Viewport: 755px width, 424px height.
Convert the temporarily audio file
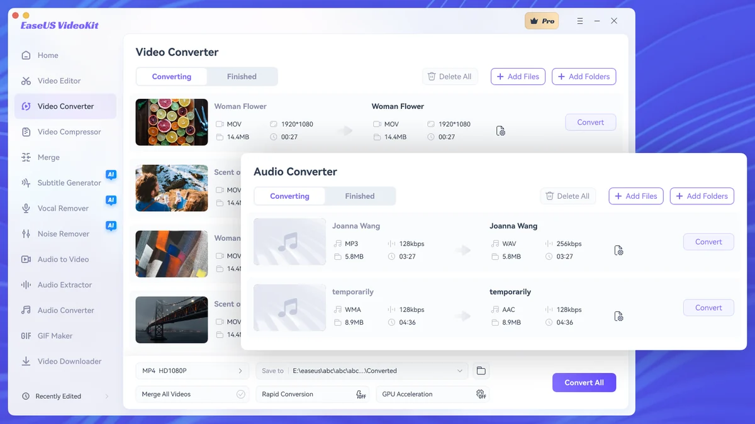708,308
